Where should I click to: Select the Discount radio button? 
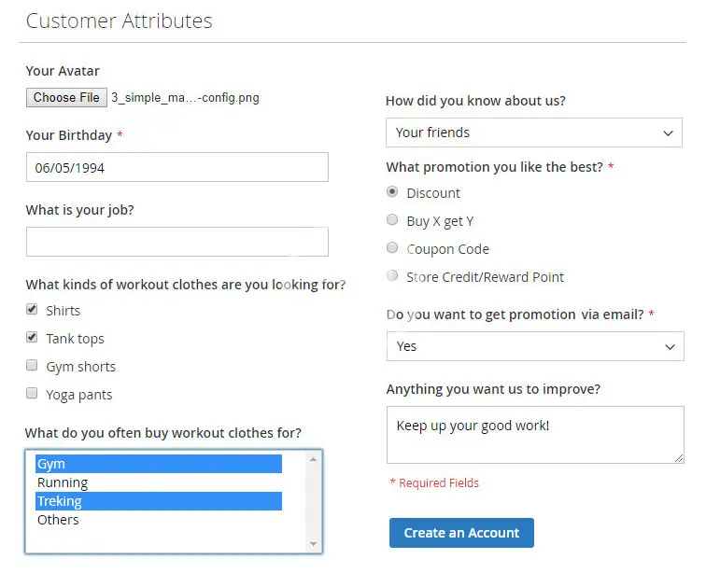click(x=392, y=192)
